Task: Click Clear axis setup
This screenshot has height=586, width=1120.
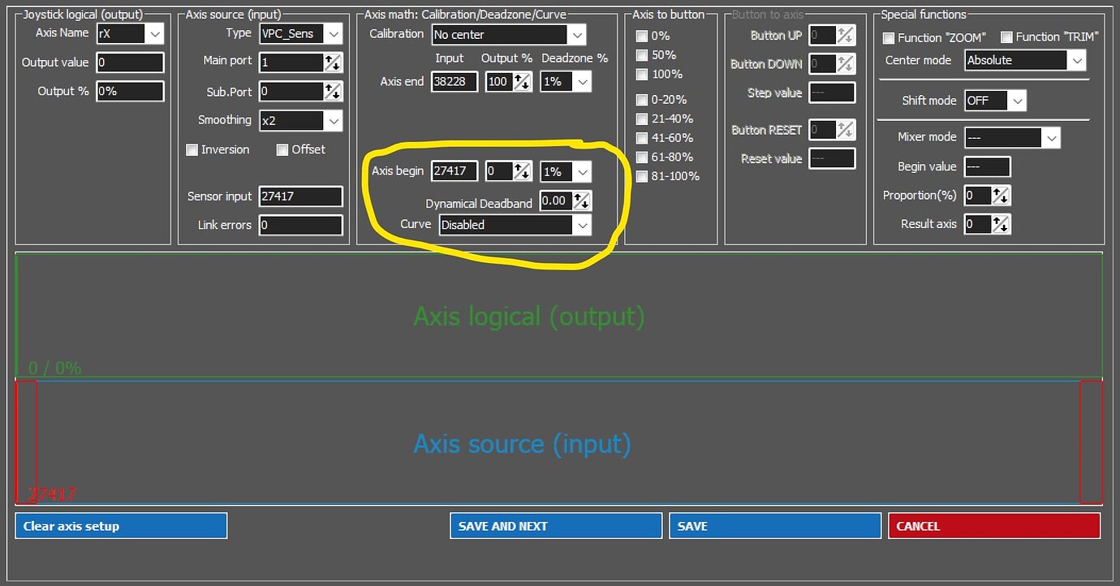Action: coord(120,525)
